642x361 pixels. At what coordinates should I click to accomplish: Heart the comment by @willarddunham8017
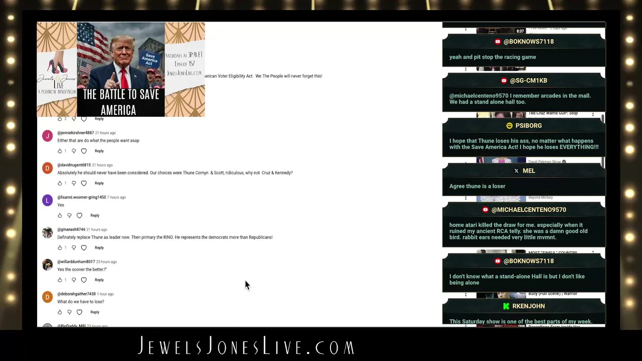84,280
